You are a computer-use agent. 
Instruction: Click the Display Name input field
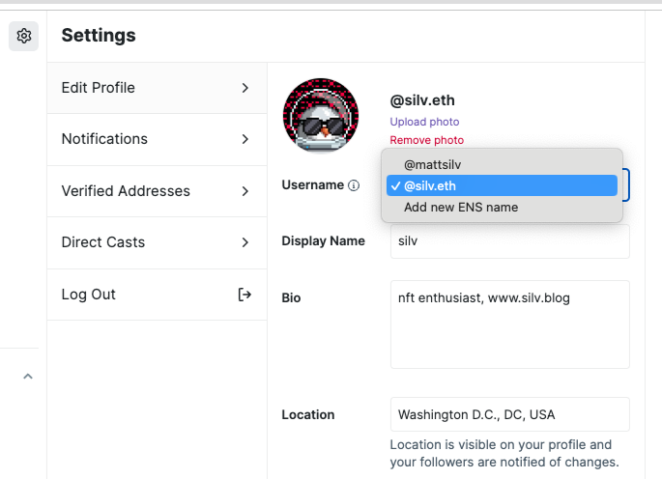[x=509, y=241]
